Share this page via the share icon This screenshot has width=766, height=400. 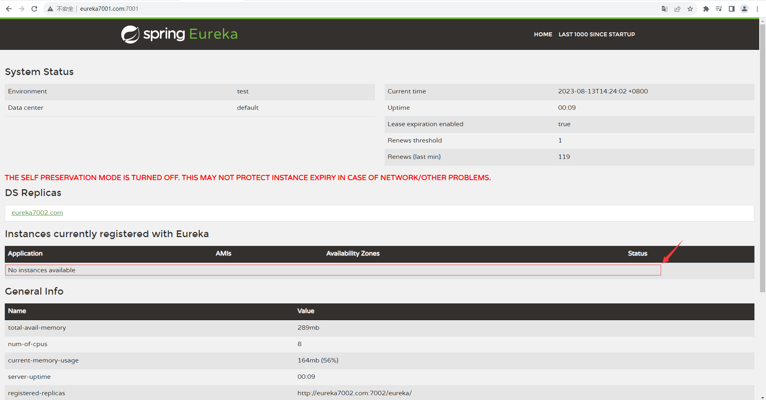coord(677,9)
